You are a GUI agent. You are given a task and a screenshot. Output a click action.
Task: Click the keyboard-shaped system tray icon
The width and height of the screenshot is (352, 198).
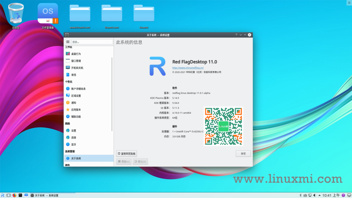[x=305, y=195]
